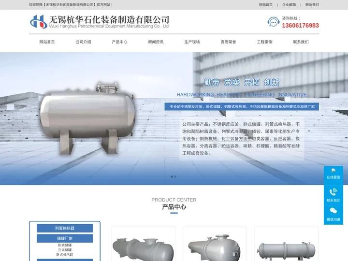The height and width of the screenshot is (261, 348).
Task: Click 网站首页 link in top bar
Action: tap(266, 5)
